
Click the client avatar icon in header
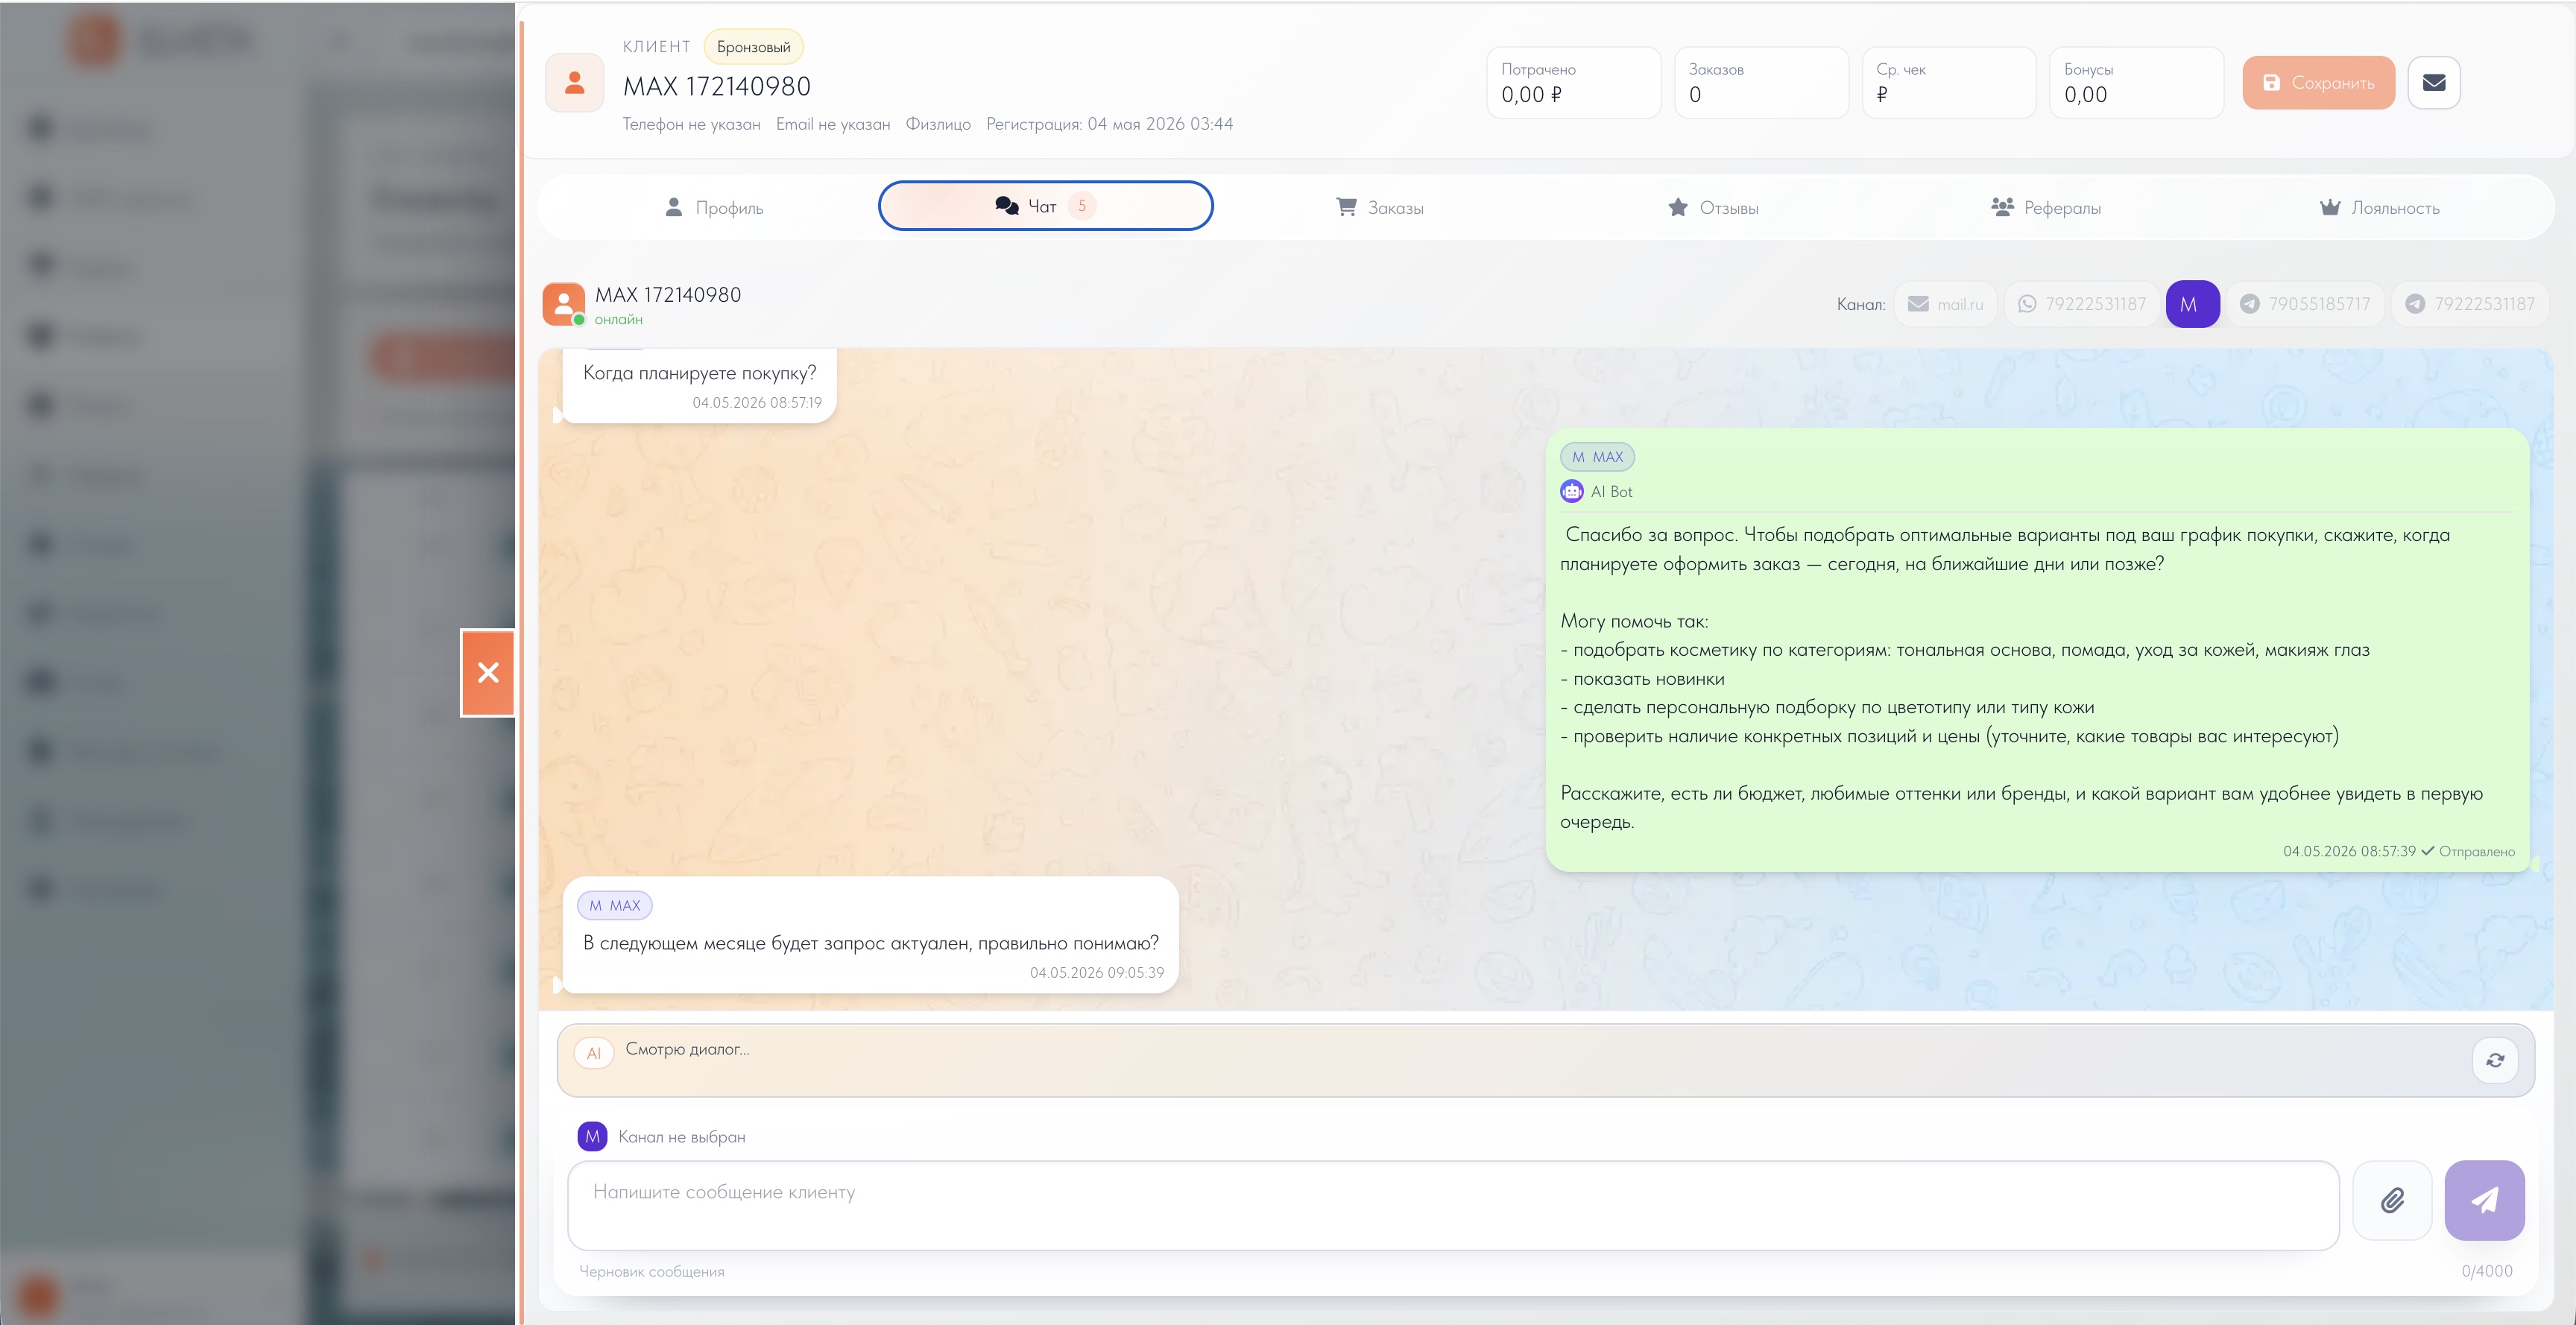pyautogui.click(x=574, y=83)
